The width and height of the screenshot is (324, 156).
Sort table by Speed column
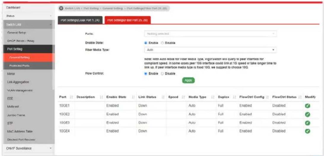click(183, 97)
